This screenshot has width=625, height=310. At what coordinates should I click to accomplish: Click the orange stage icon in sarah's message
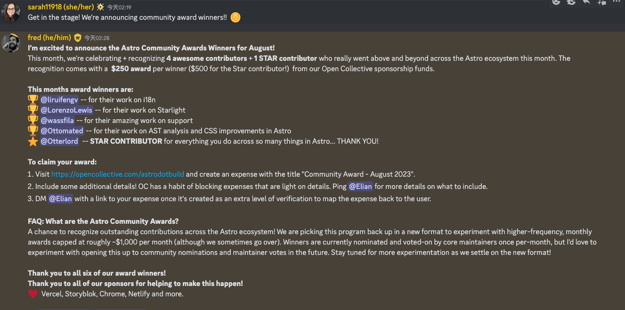click(x=235, y=17)
